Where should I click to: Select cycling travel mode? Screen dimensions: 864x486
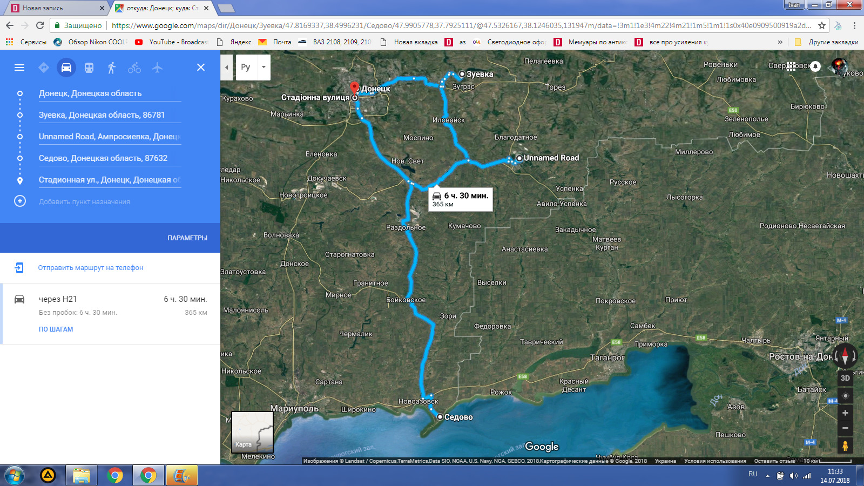[134, 67]
